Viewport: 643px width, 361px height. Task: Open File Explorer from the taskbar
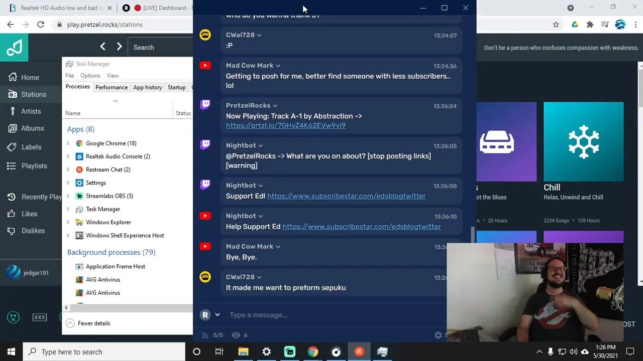coord(243,351)
